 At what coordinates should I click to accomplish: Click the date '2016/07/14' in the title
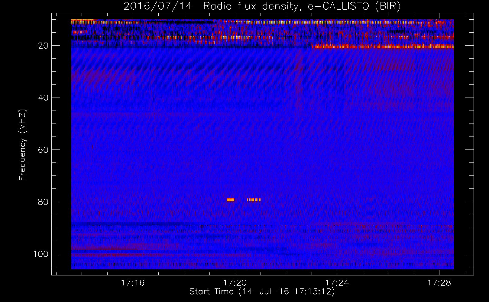click(x=158, y=6)
